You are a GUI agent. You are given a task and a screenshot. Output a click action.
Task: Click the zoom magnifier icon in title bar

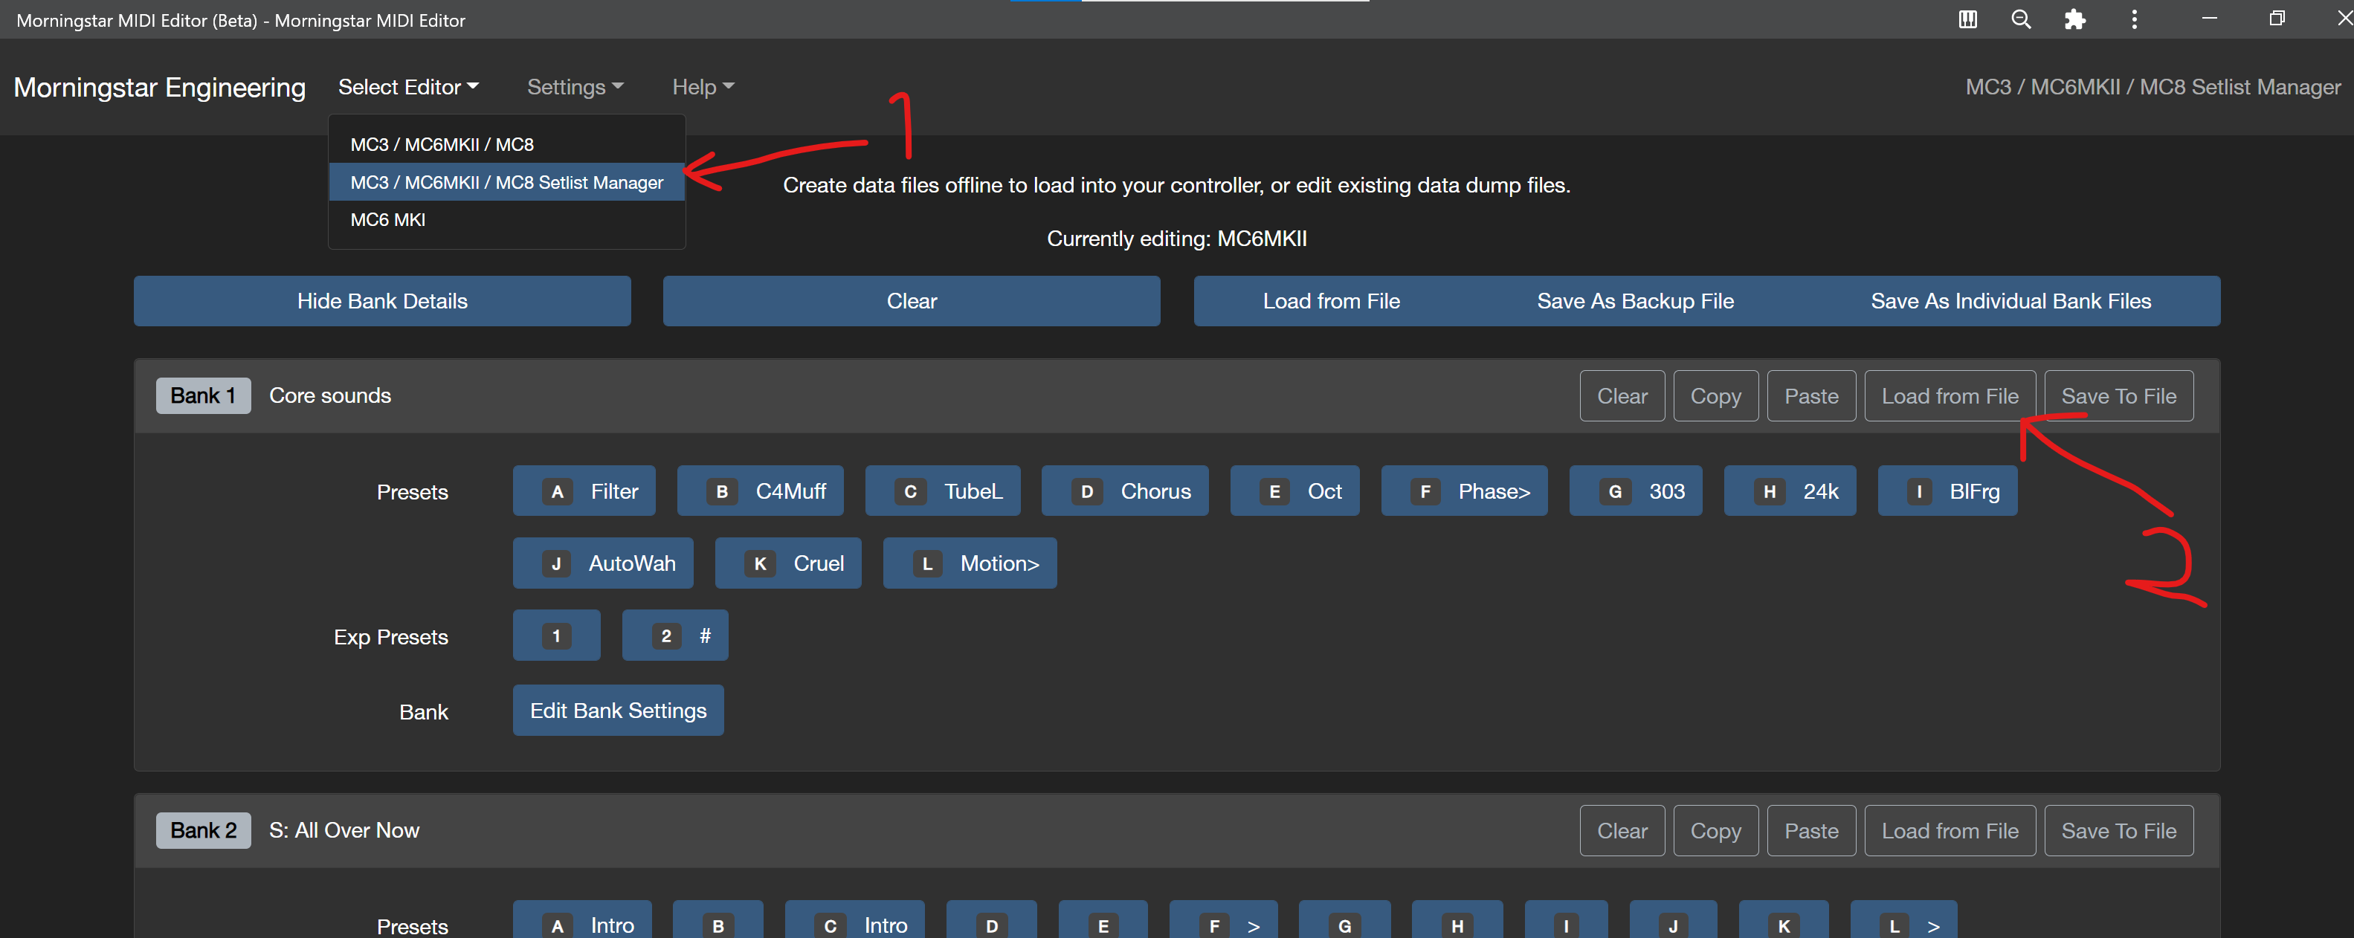click(2022, 19)
